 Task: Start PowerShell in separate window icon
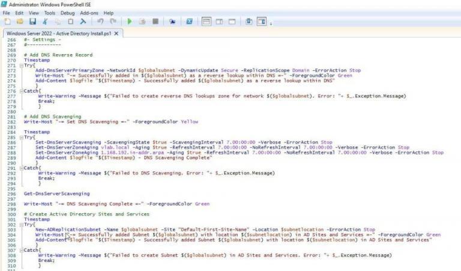[x=189, y=22]
